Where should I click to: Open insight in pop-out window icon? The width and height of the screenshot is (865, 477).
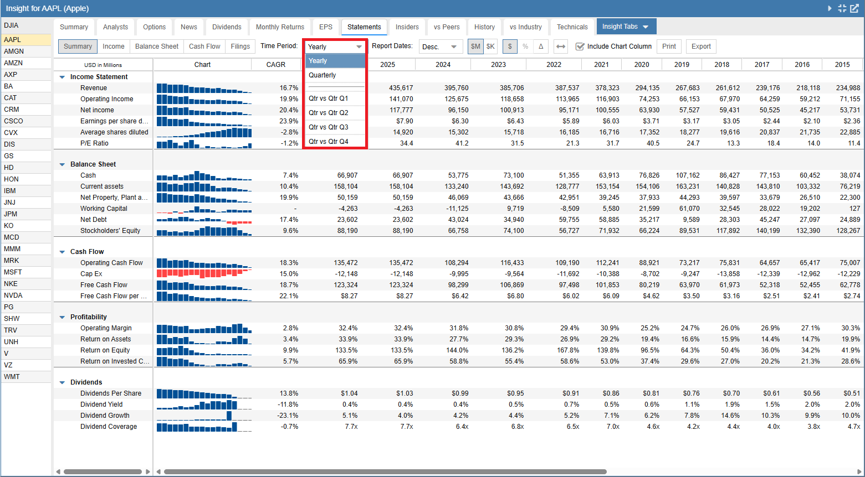[x=854, y=8]
